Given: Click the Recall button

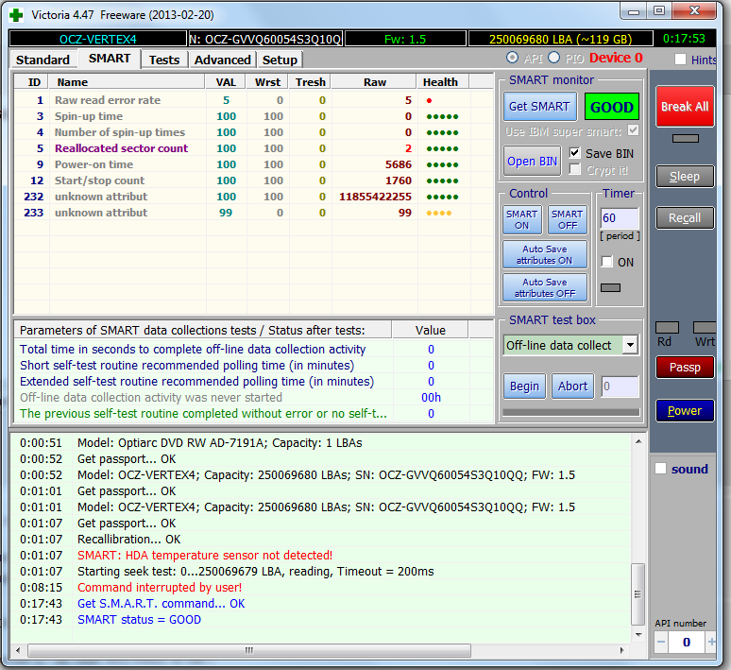Looking at the screenshot, I should tap(685, 218).
